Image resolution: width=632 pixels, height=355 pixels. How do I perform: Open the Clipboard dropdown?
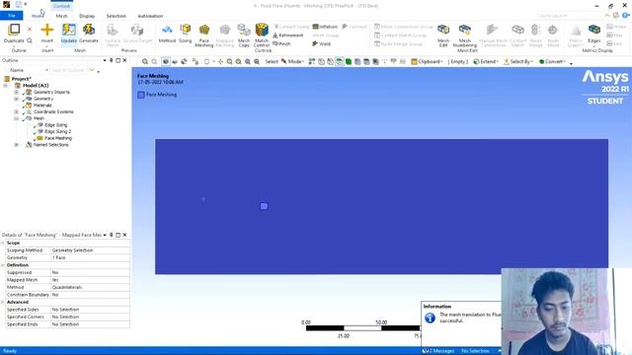pos(428,61)
